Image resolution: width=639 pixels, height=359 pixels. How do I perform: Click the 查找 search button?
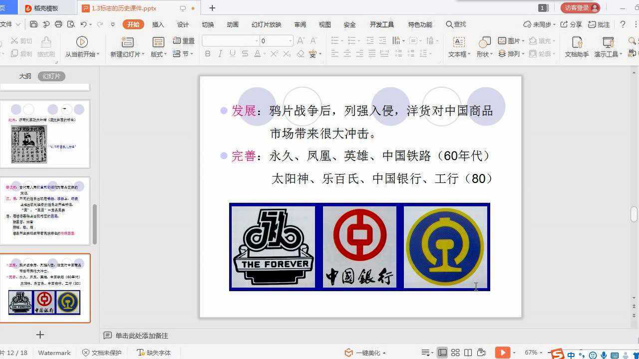click(x=456, y=24)
